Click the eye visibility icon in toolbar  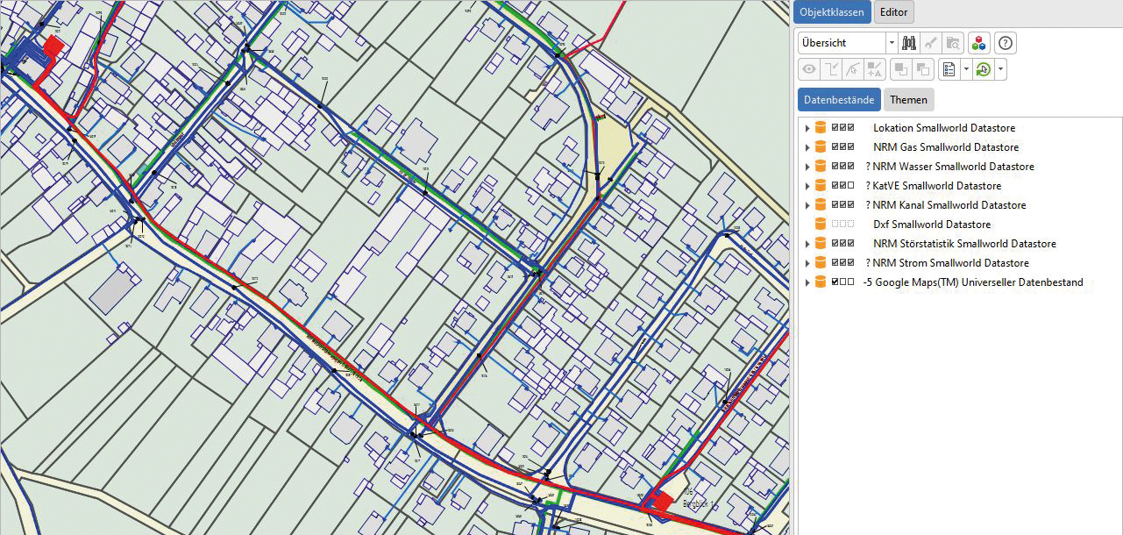[808, 69]
